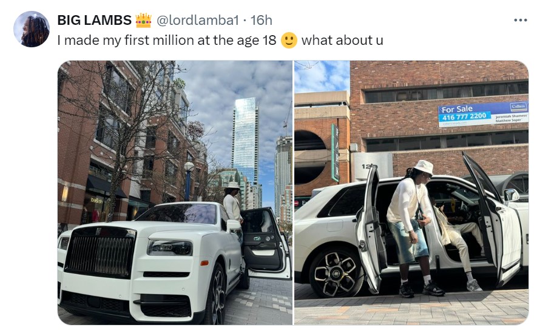Open the @lordlamba1 handle link
Viewport: 537px width, 331px height.
(x=198, y=20)
